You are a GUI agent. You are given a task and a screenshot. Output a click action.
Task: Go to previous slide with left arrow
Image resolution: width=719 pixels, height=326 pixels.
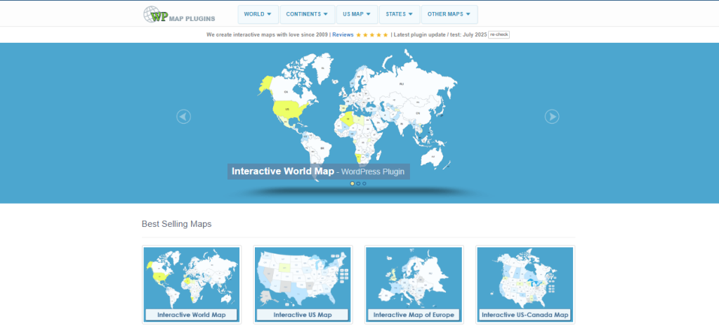184,117
